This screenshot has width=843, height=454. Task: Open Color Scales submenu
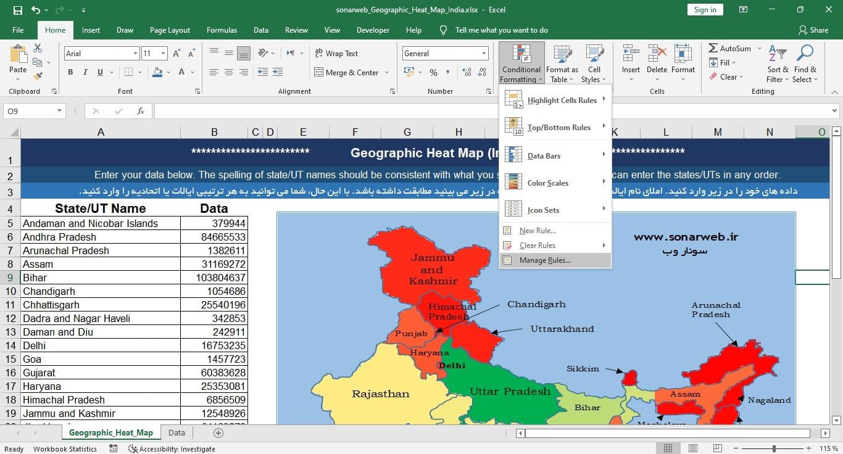point(555,183)
